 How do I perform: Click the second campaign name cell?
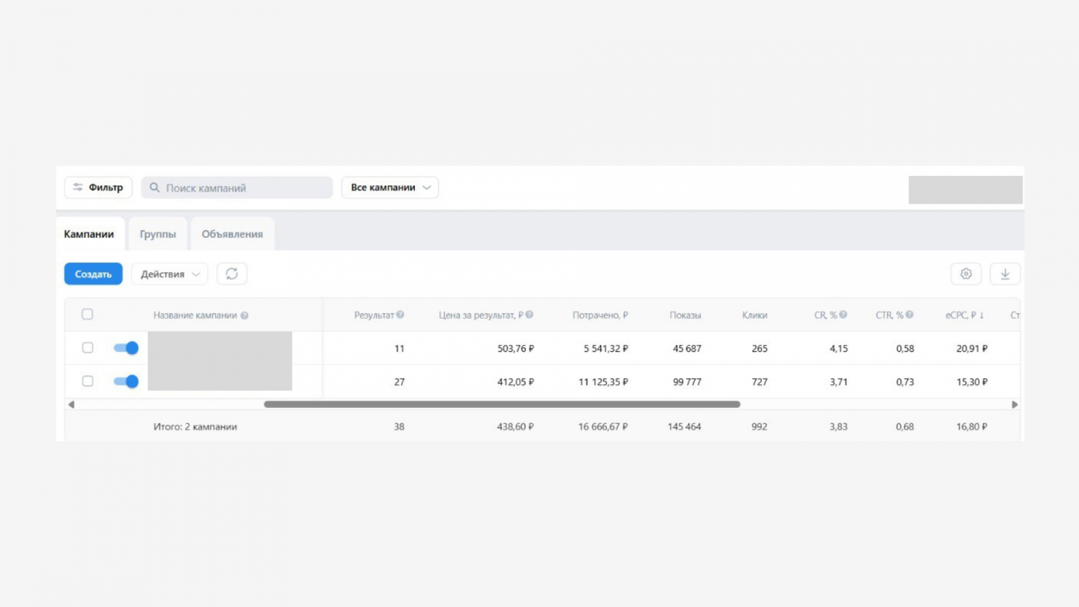point(220,382)
